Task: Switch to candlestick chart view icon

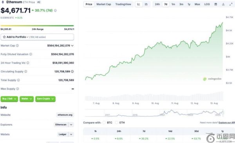Action: click(146, 4)
